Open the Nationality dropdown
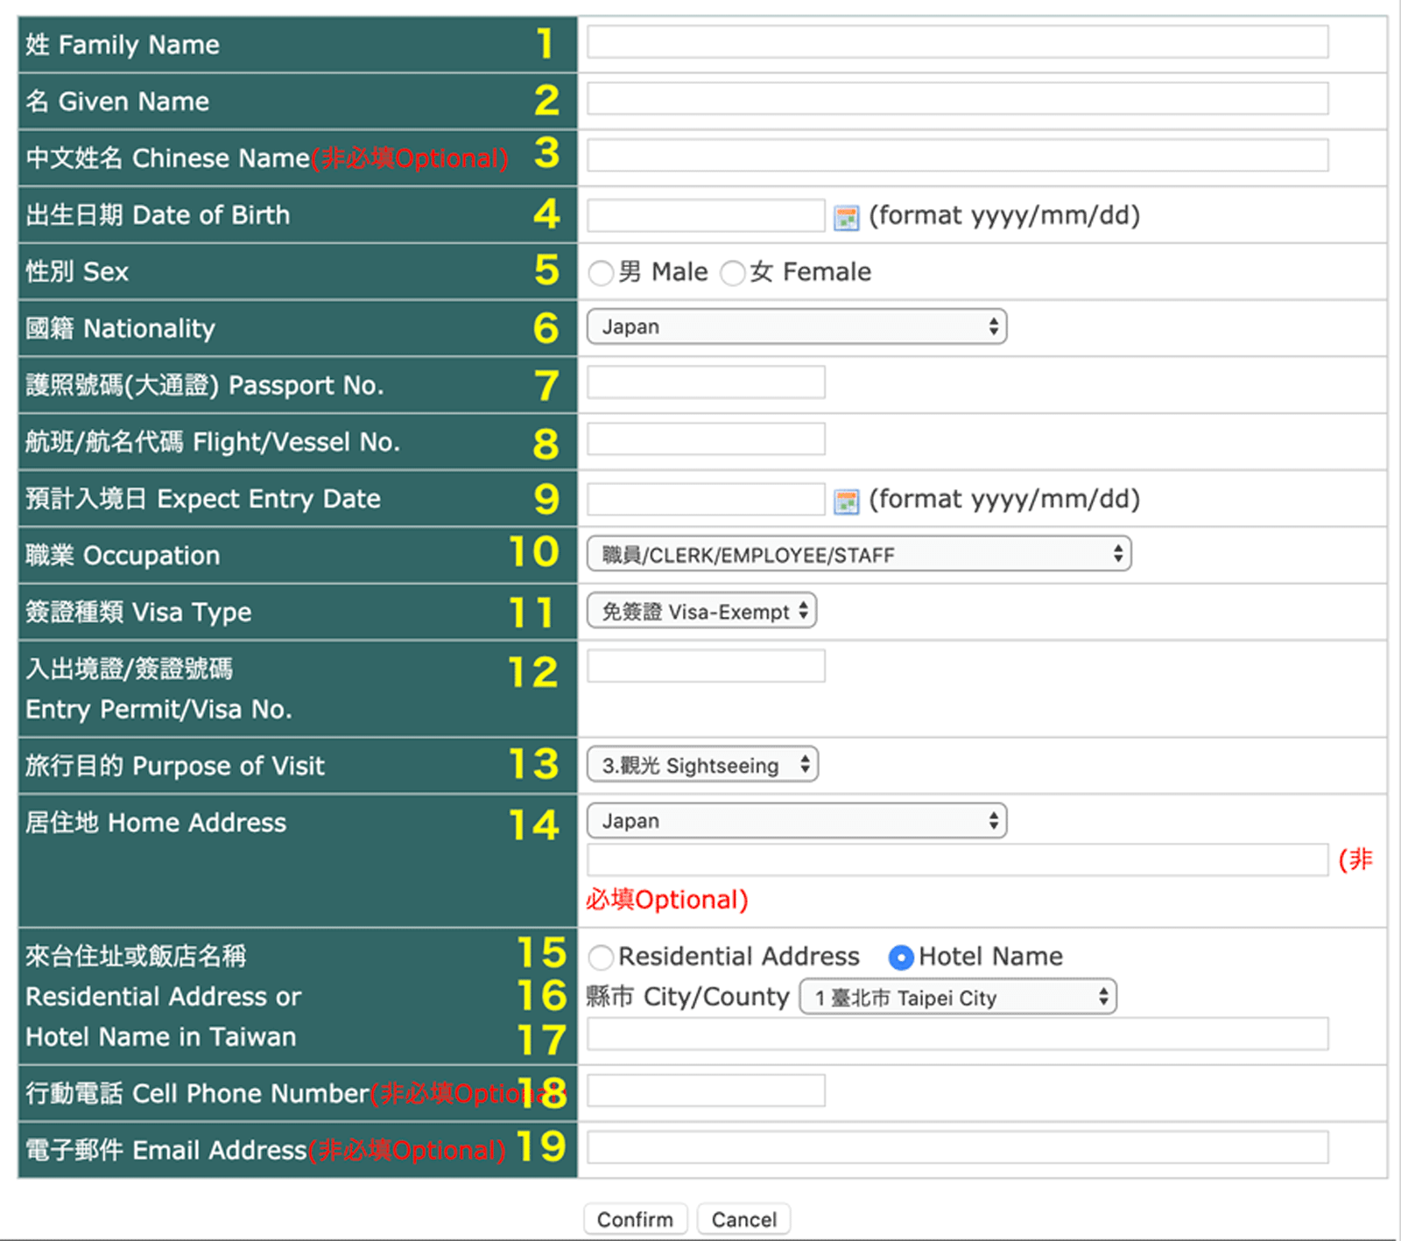Image resolution: width=1401 pixels, height=1241 pixels. point(797,326)
